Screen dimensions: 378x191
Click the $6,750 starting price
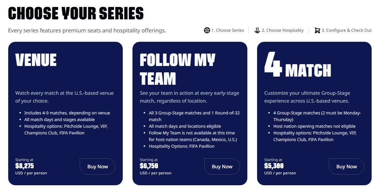tap(149, 166)
